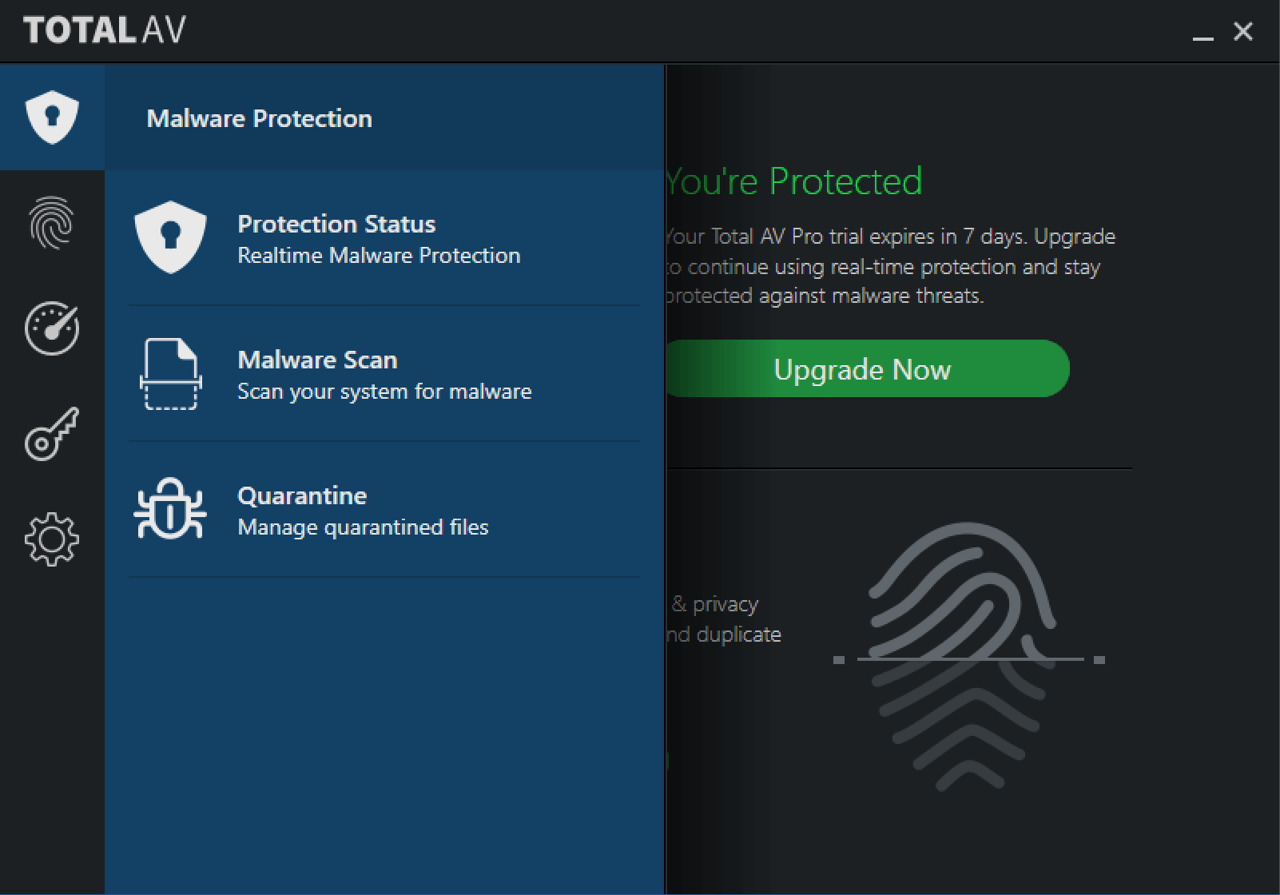Open the fingerprint privacy sidebar icon
The height and width of the screenshot is (895, 1280).
(x=52, y=223)
